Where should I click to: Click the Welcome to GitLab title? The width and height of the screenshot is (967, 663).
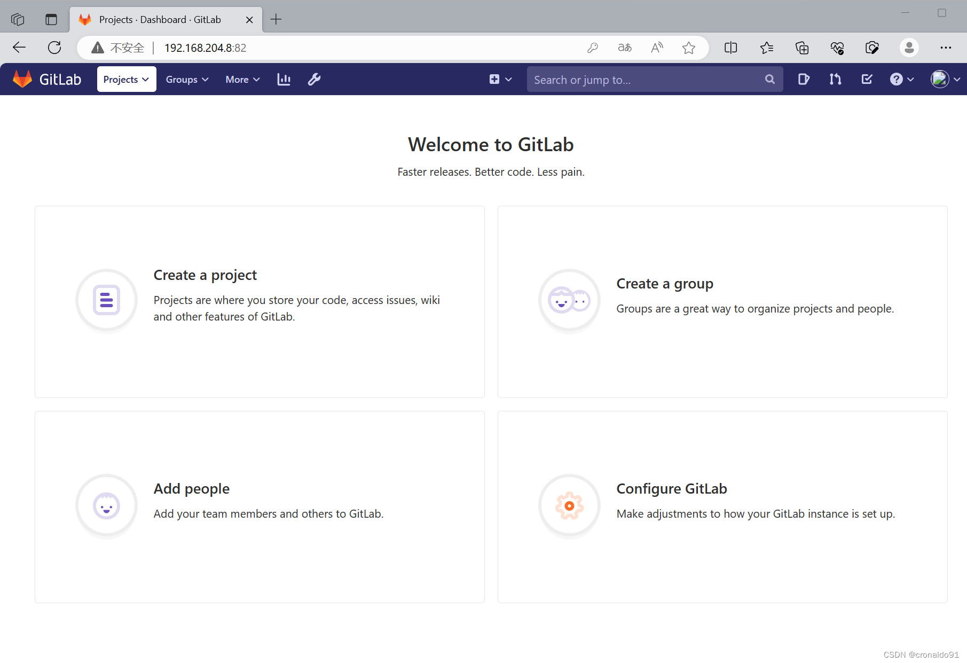pyautogui.click(x=491, y=144)
